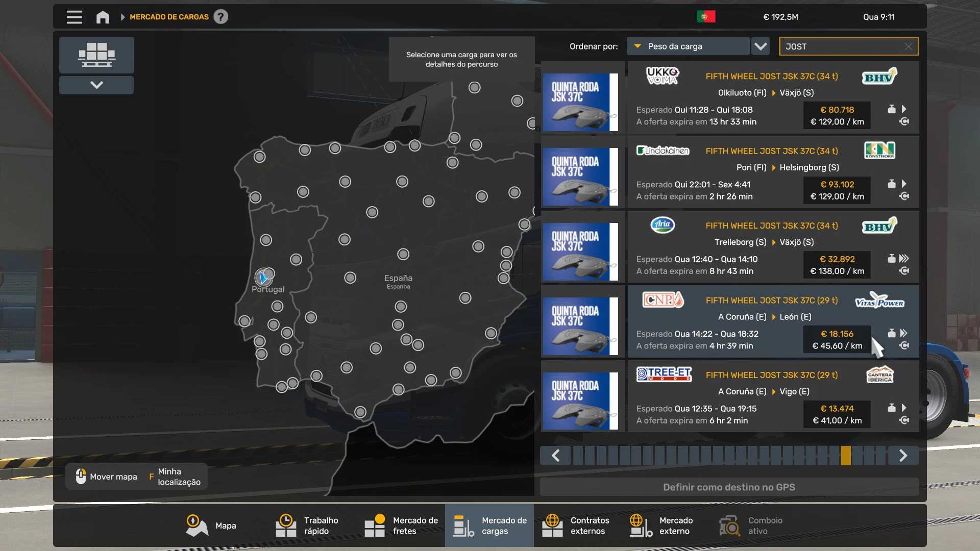Click the cargo weight icon on Olkiluoto job
980x551 pixels.
tap(891, 109)
